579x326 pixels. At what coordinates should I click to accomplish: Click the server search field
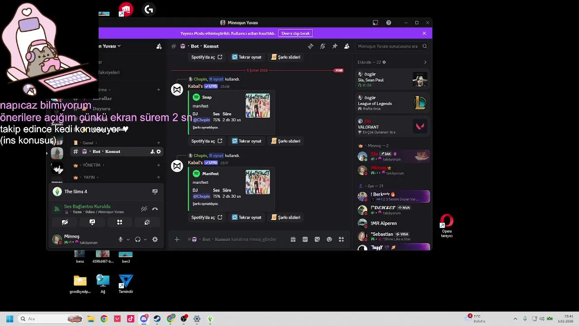[x=391, y=46]
